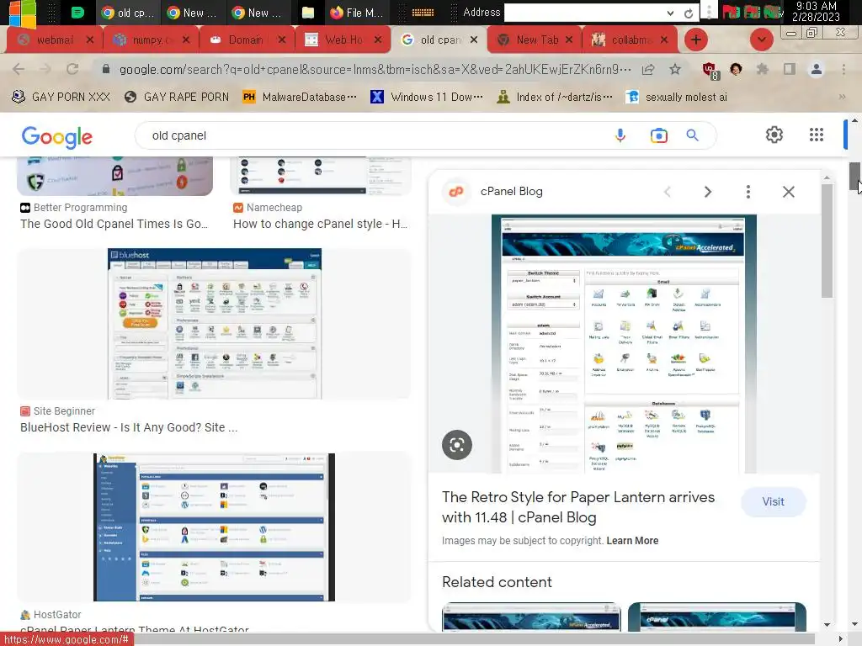Open 'The Retro Style for Paper Lantern' title
The height and width of the screenshot is (646, 862).
point(578,507)
